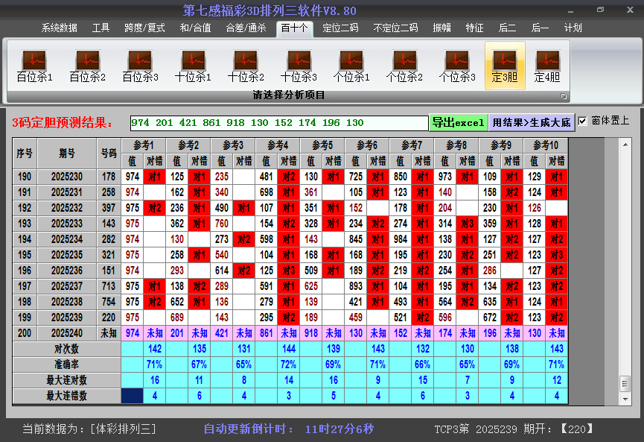Select the 个位杀2 analysis icon

click(x=404, y=66)
